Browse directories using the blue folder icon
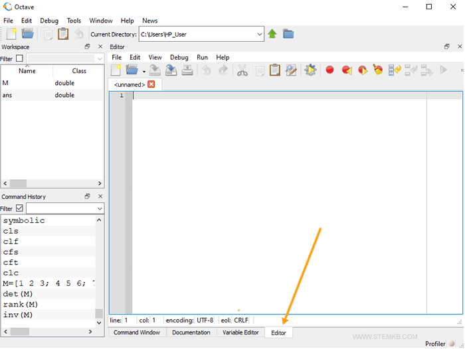The image size is (465, 349). pyautogui.click(x=288, y=34)
